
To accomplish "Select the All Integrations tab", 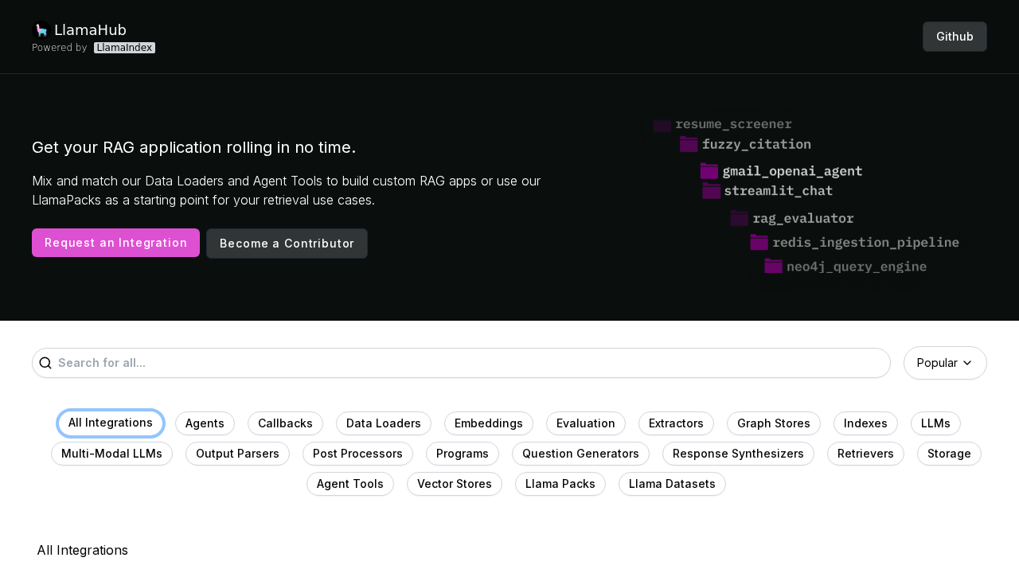I will coord(111,423).
